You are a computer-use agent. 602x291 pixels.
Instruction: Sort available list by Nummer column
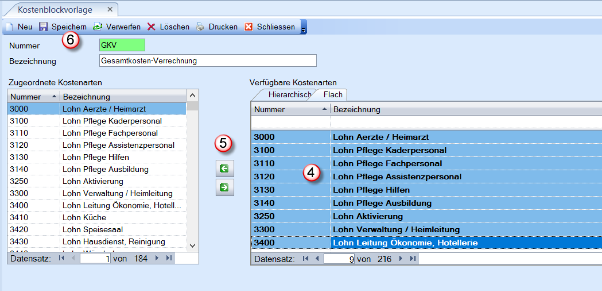point(291,109)
